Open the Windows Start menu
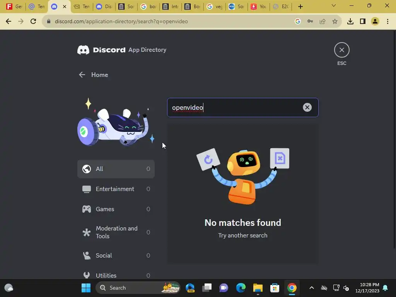Viewport: 396px width, 297px height. (x=86, y=288)
